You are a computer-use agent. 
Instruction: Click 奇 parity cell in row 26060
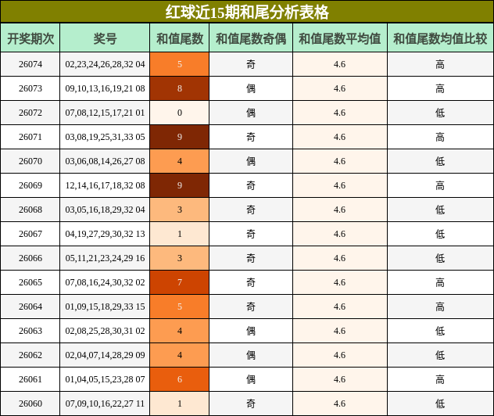(251, 404)
